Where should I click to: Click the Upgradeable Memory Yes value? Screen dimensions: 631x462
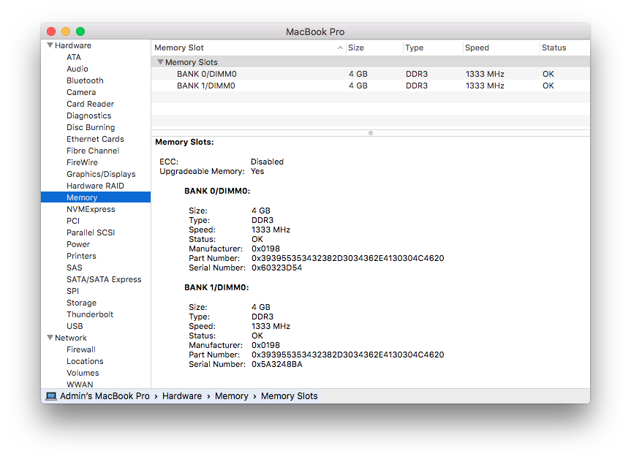tap(257, 172)
